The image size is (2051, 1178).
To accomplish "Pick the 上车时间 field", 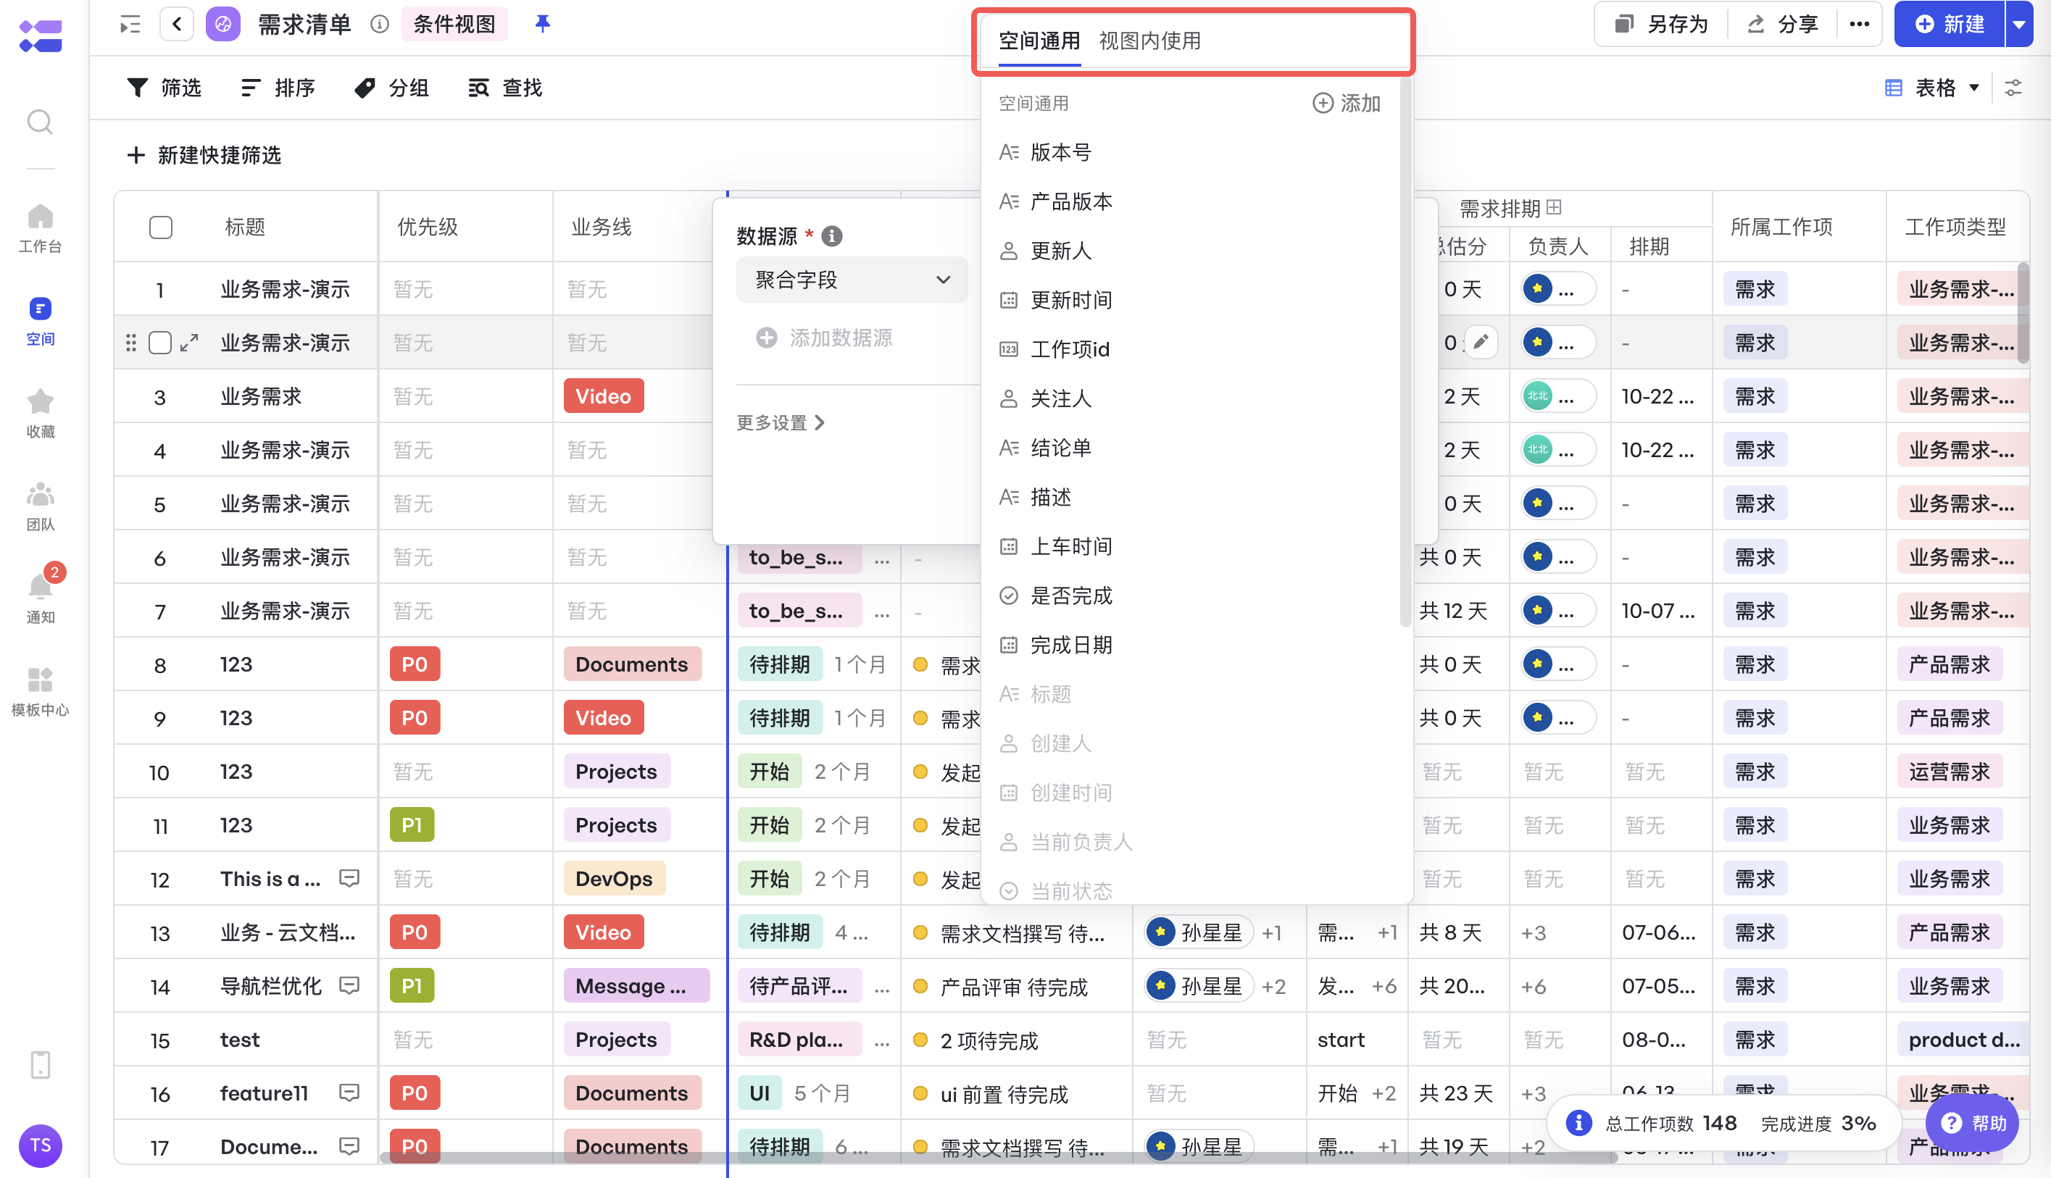I will pos(1190,546).
